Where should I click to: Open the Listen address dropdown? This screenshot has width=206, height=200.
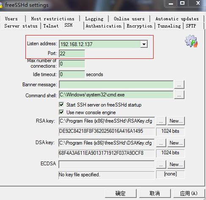(x=144, y=44)
